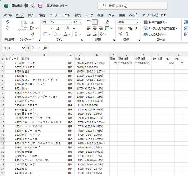Open the font size dropdown
Image resolution: width=188 pixels, height=176 pixels.
click(x=81, y=22)
